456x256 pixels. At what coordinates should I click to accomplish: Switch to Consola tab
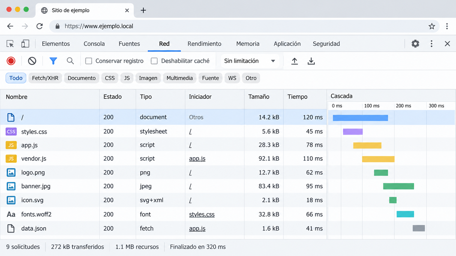point(94,44)
